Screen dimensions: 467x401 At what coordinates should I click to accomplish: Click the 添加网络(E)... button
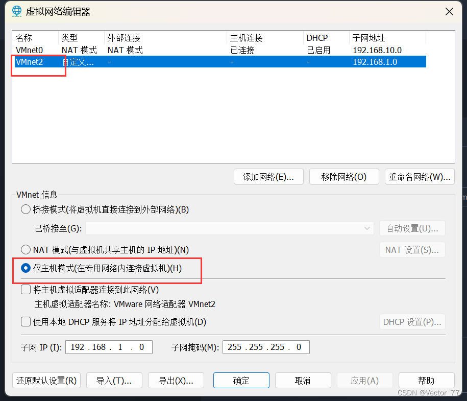coord(268,177)
